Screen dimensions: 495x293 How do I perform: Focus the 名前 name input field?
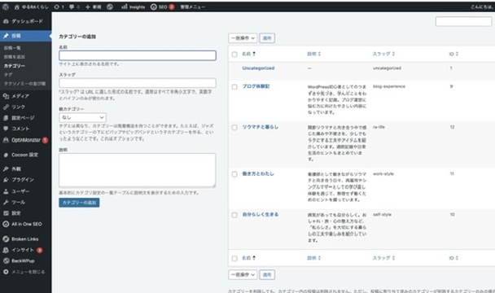click(x=138, y=55)
